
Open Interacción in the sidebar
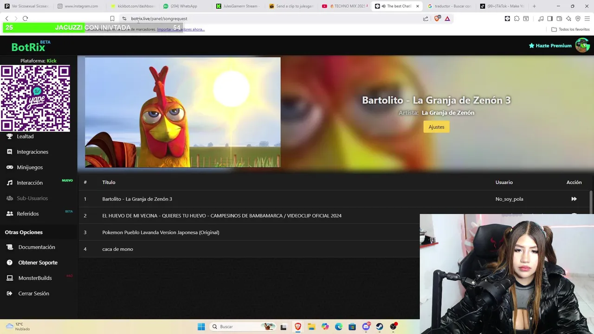click(30, 183)
